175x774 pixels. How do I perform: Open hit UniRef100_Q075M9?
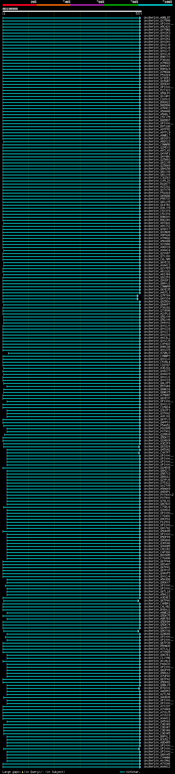pyautogui.click(x=157, y=21)
